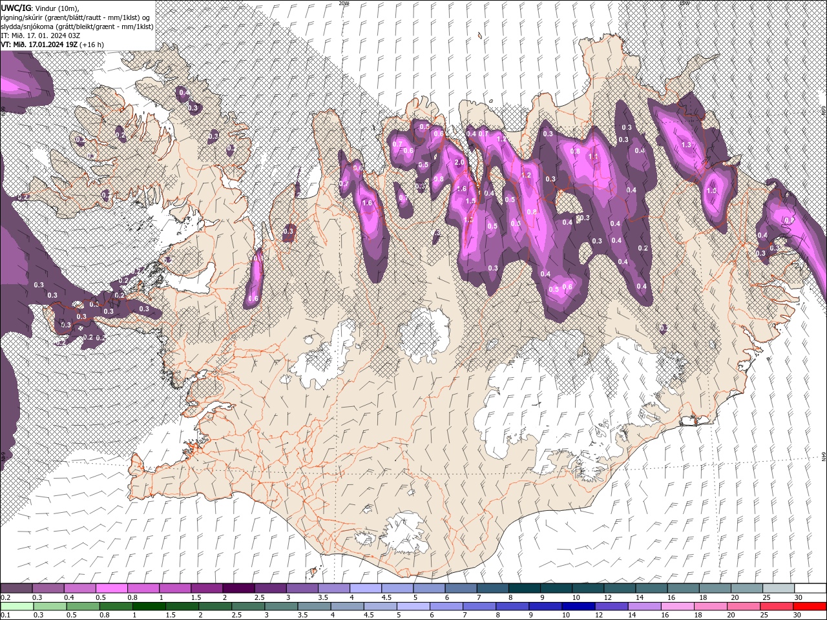Click the "VT: Mið. 17.01.2024 19Z" valid time
The image size is (827, 620).
pos(39,44)
